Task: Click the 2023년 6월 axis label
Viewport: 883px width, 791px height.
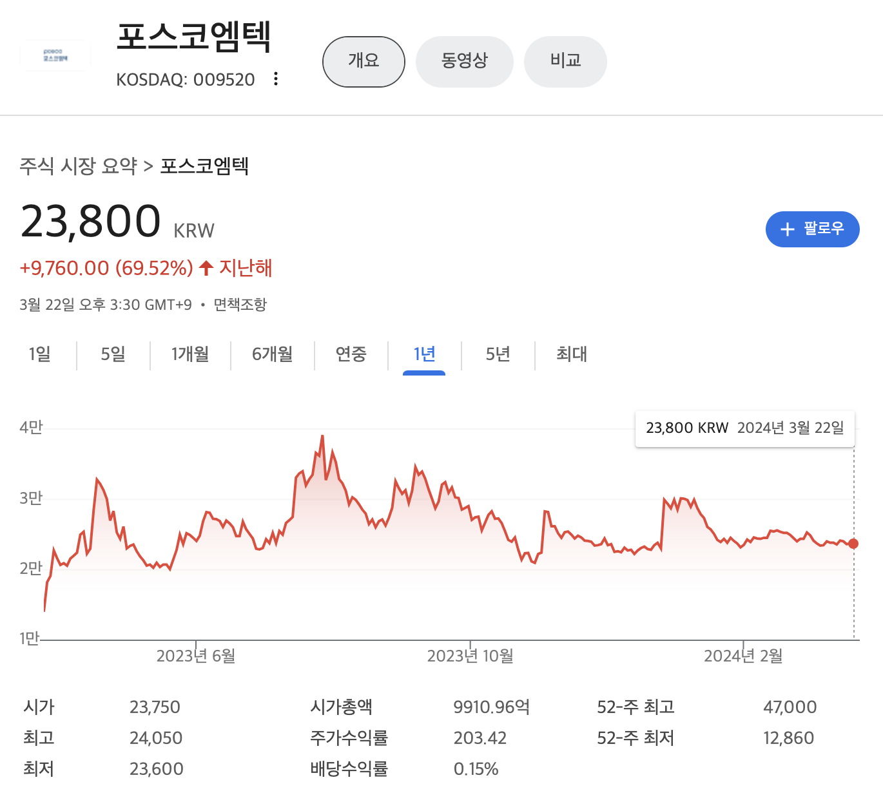Action: [196, 656]
